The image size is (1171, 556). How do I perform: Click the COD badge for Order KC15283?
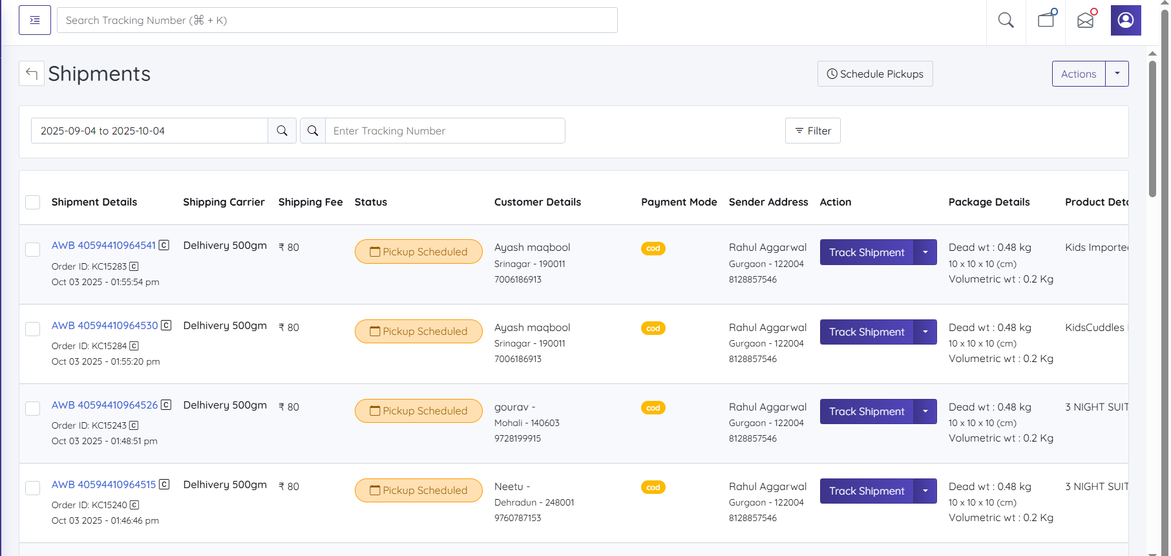(x=653, y=248)
